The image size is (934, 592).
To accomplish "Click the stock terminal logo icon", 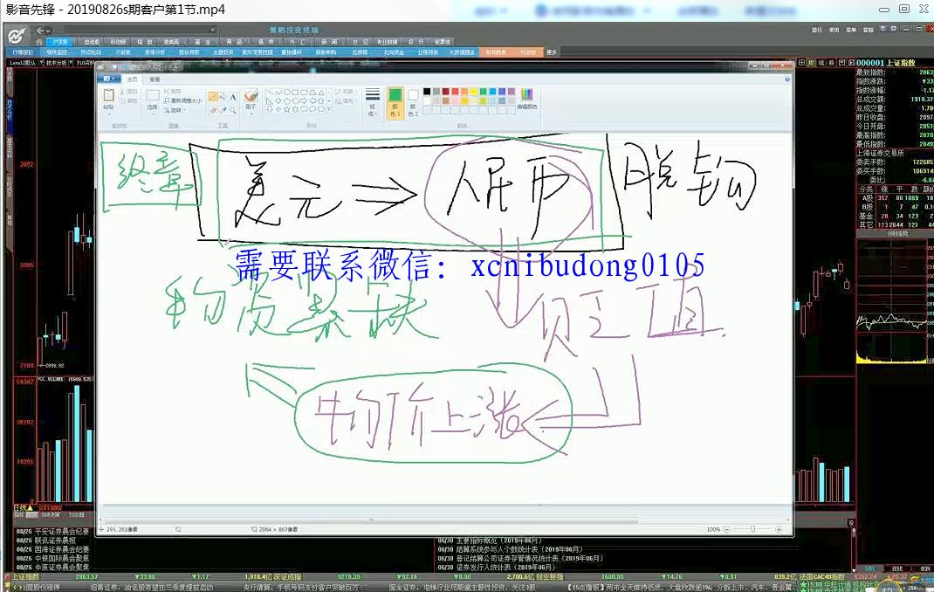I will pos(16,36).
